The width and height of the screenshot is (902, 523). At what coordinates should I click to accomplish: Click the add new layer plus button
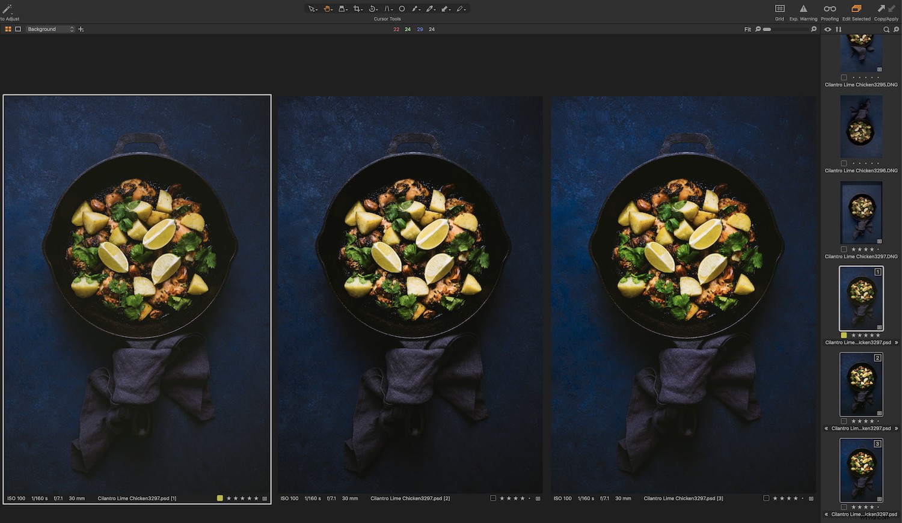click(82, 29)
